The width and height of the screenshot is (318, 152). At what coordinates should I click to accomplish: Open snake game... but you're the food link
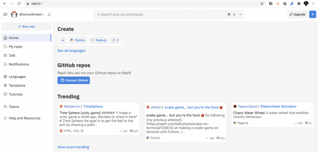194,107
